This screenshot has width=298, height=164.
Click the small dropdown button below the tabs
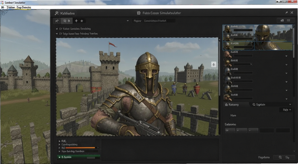coord(286,110)
